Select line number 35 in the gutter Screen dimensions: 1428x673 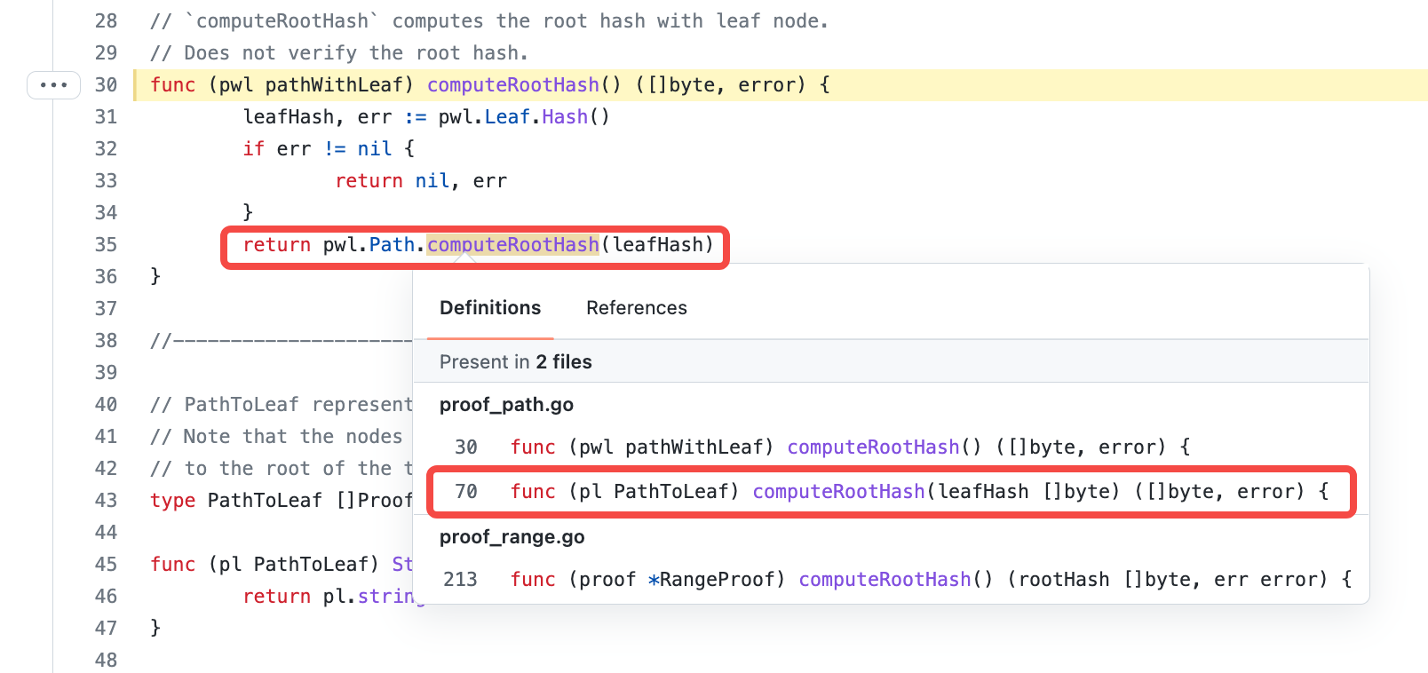tap(106, 245)
